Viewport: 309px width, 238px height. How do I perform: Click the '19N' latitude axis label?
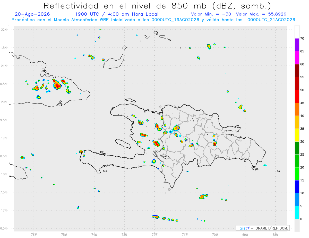[x=4, y=138]
